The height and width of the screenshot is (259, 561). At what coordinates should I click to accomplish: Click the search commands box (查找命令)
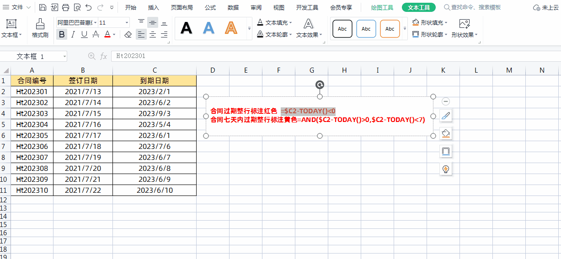click(472, 7)
